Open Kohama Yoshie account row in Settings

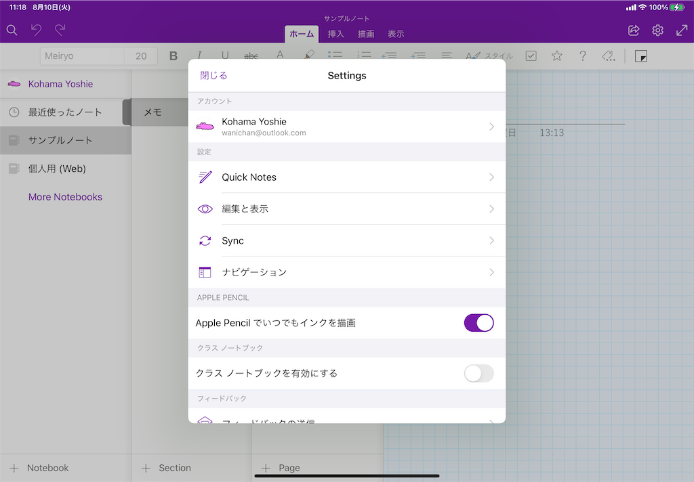click(x=347, y=127)
